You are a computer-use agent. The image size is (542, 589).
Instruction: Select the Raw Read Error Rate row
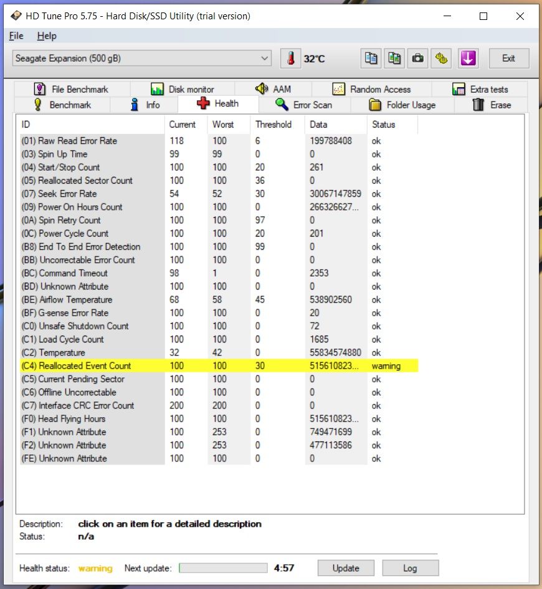[219, 141]
